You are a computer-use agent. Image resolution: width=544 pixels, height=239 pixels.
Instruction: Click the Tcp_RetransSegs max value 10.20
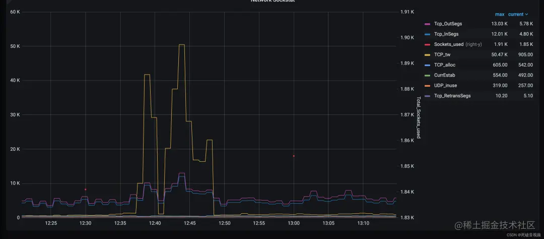pos(502,95)
